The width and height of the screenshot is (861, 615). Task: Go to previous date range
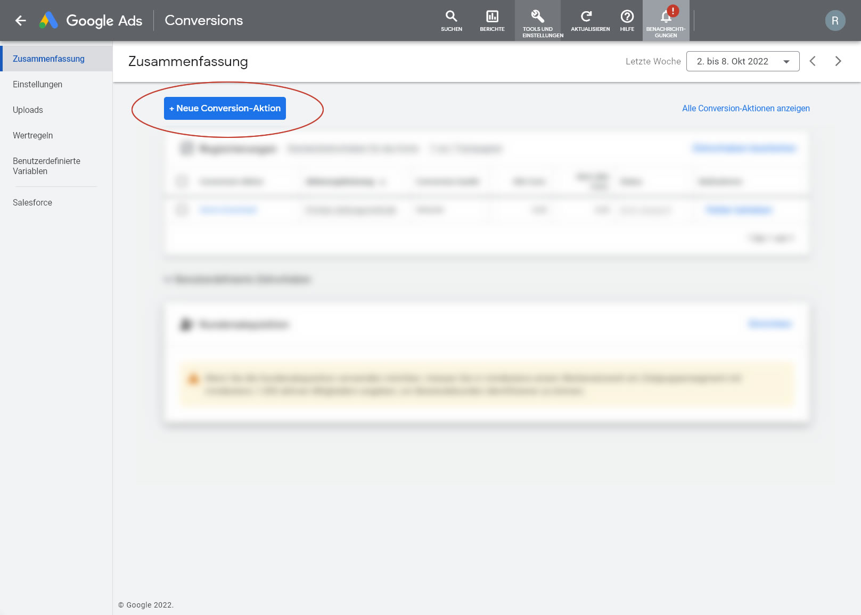813,61
